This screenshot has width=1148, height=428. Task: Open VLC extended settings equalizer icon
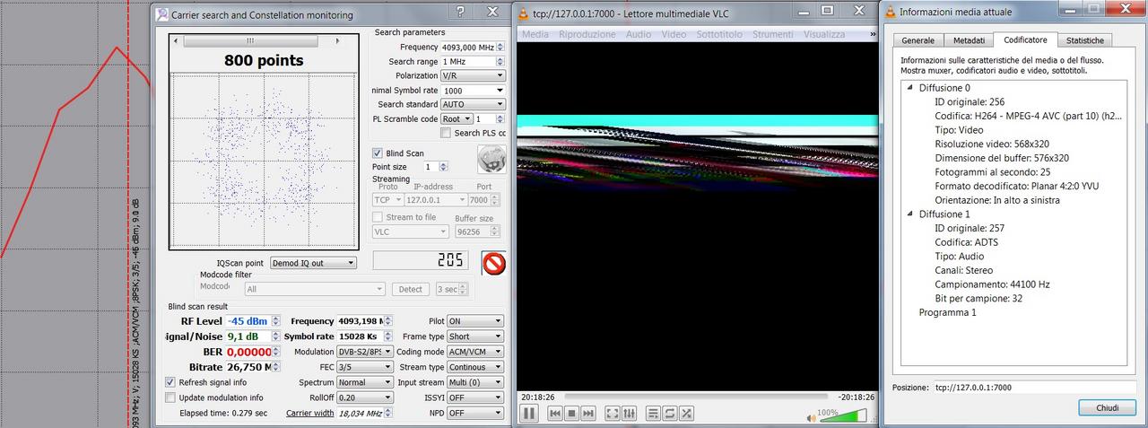coord(629,414)
